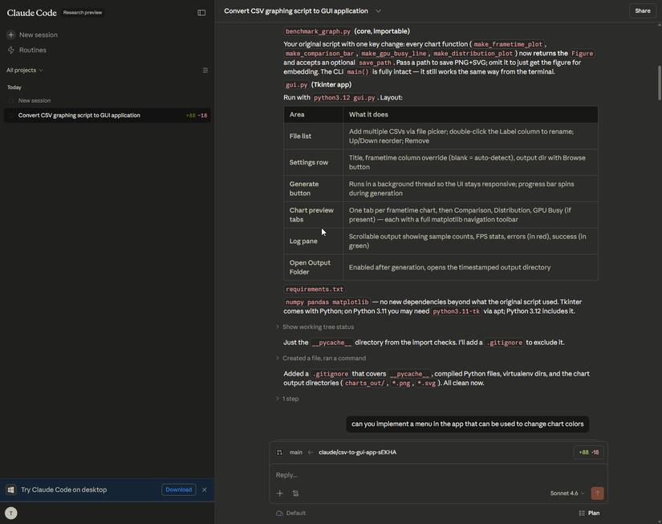Collapse the sidebar with the panel icon
Viewport: 662px width, 524px height.
[x=201, y=13]
